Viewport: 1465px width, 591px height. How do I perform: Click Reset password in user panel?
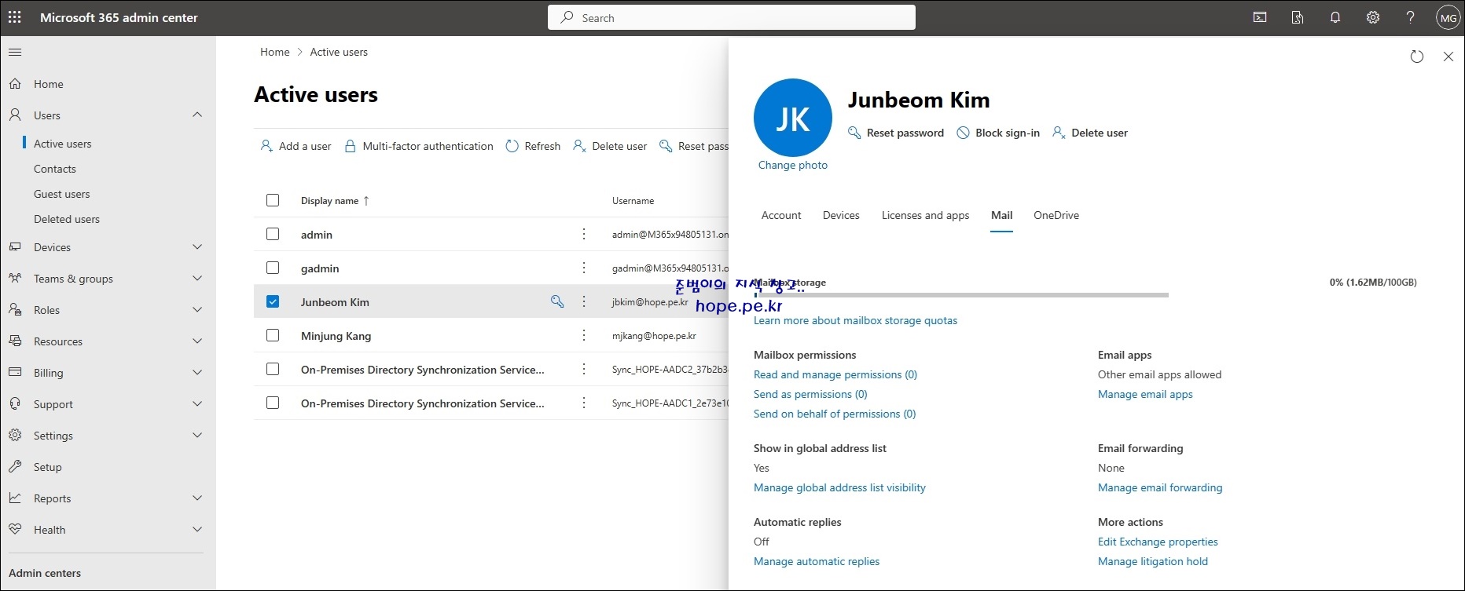pos(896,133)
